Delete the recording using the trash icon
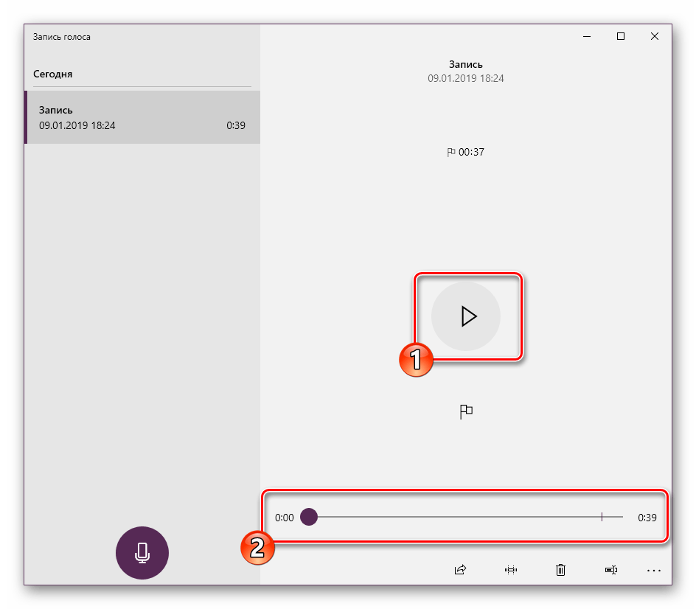696x609 pixels. 561,570
